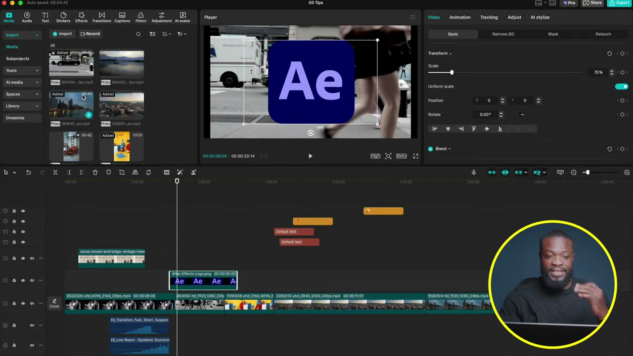
Task: Click the timeline zoom slider handle
Action: click(587, 172)
